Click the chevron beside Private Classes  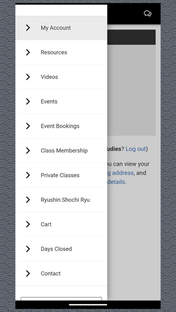(28, 175)
